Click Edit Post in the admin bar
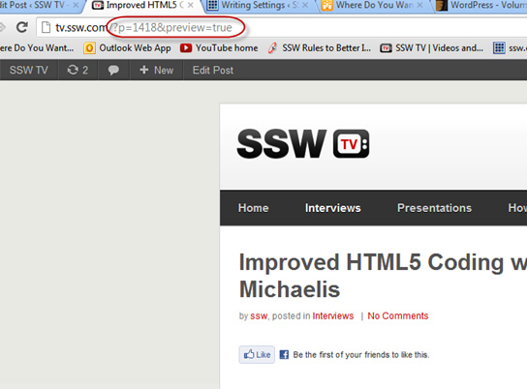The width and height of the screenshot is (527, 389). pyautogui.click(x=213, y=70)
